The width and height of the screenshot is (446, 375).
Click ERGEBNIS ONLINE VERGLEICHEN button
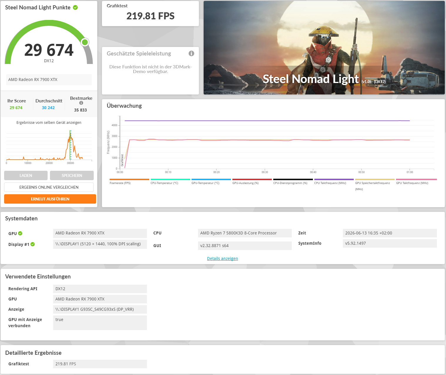[x=49, y=187]
